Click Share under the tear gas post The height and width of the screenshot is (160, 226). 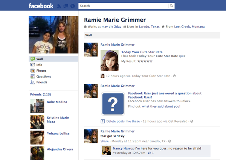click(104, 141)
